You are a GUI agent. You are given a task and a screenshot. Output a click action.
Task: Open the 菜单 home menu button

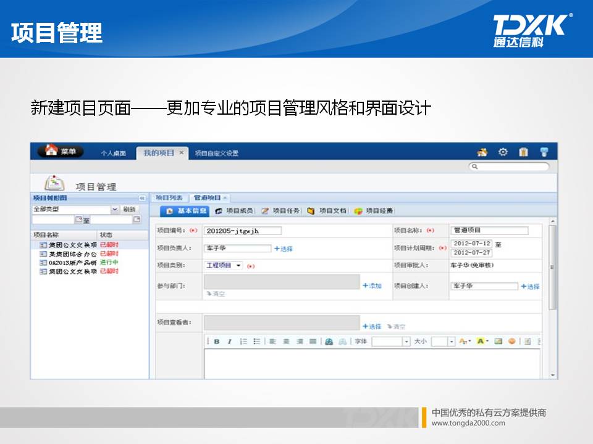pos(61,152)
